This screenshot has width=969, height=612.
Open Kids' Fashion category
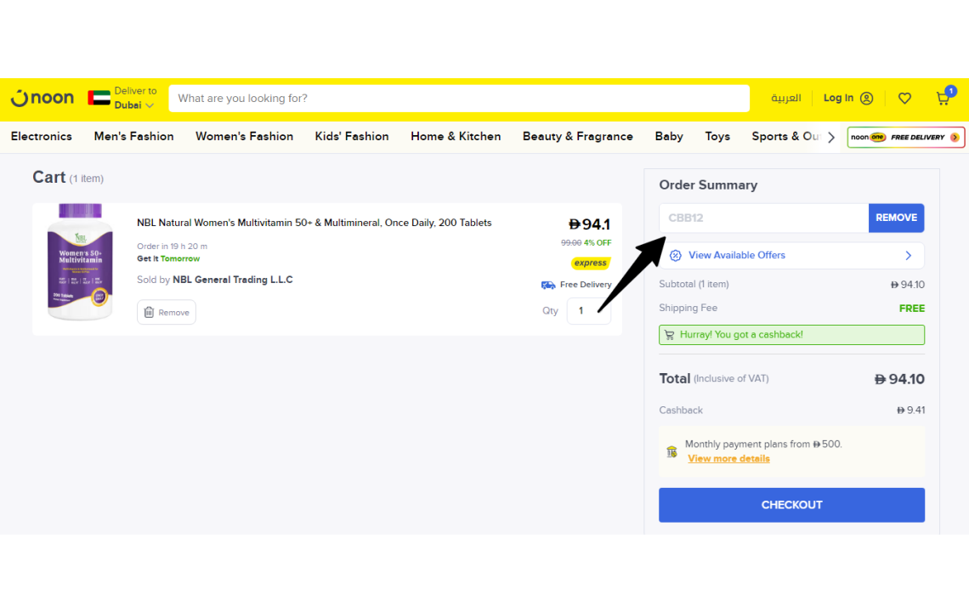tap(352, 137)
